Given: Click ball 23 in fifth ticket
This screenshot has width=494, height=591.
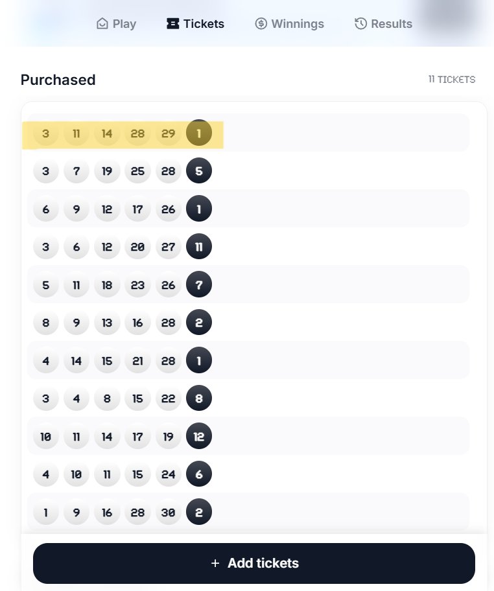Looking at the screenshot, I should tap(137, 284).
